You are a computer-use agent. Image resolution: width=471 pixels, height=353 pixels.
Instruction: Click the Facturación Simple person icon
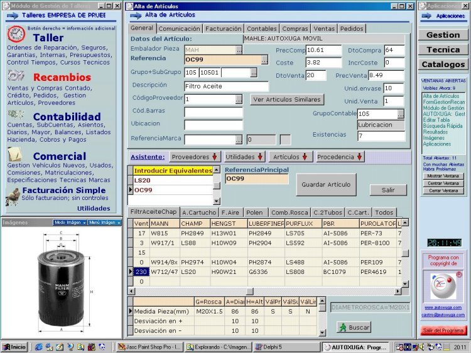coord(13,196)
